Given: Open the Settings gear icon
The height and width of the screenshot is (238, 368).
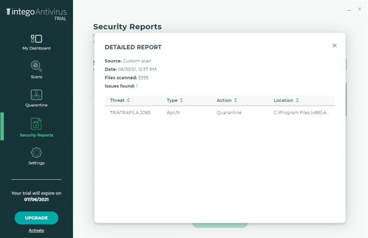Looking at the screenshot, I should tap(36, 153).
